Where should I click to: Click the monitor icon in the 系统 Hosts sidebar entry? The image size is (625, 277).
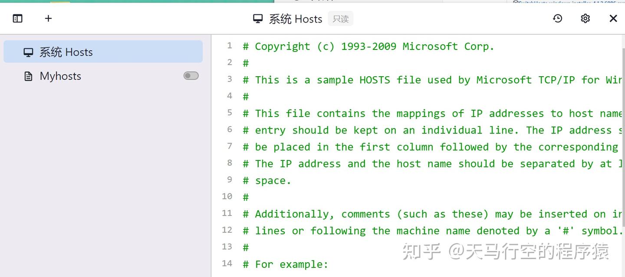28,52
